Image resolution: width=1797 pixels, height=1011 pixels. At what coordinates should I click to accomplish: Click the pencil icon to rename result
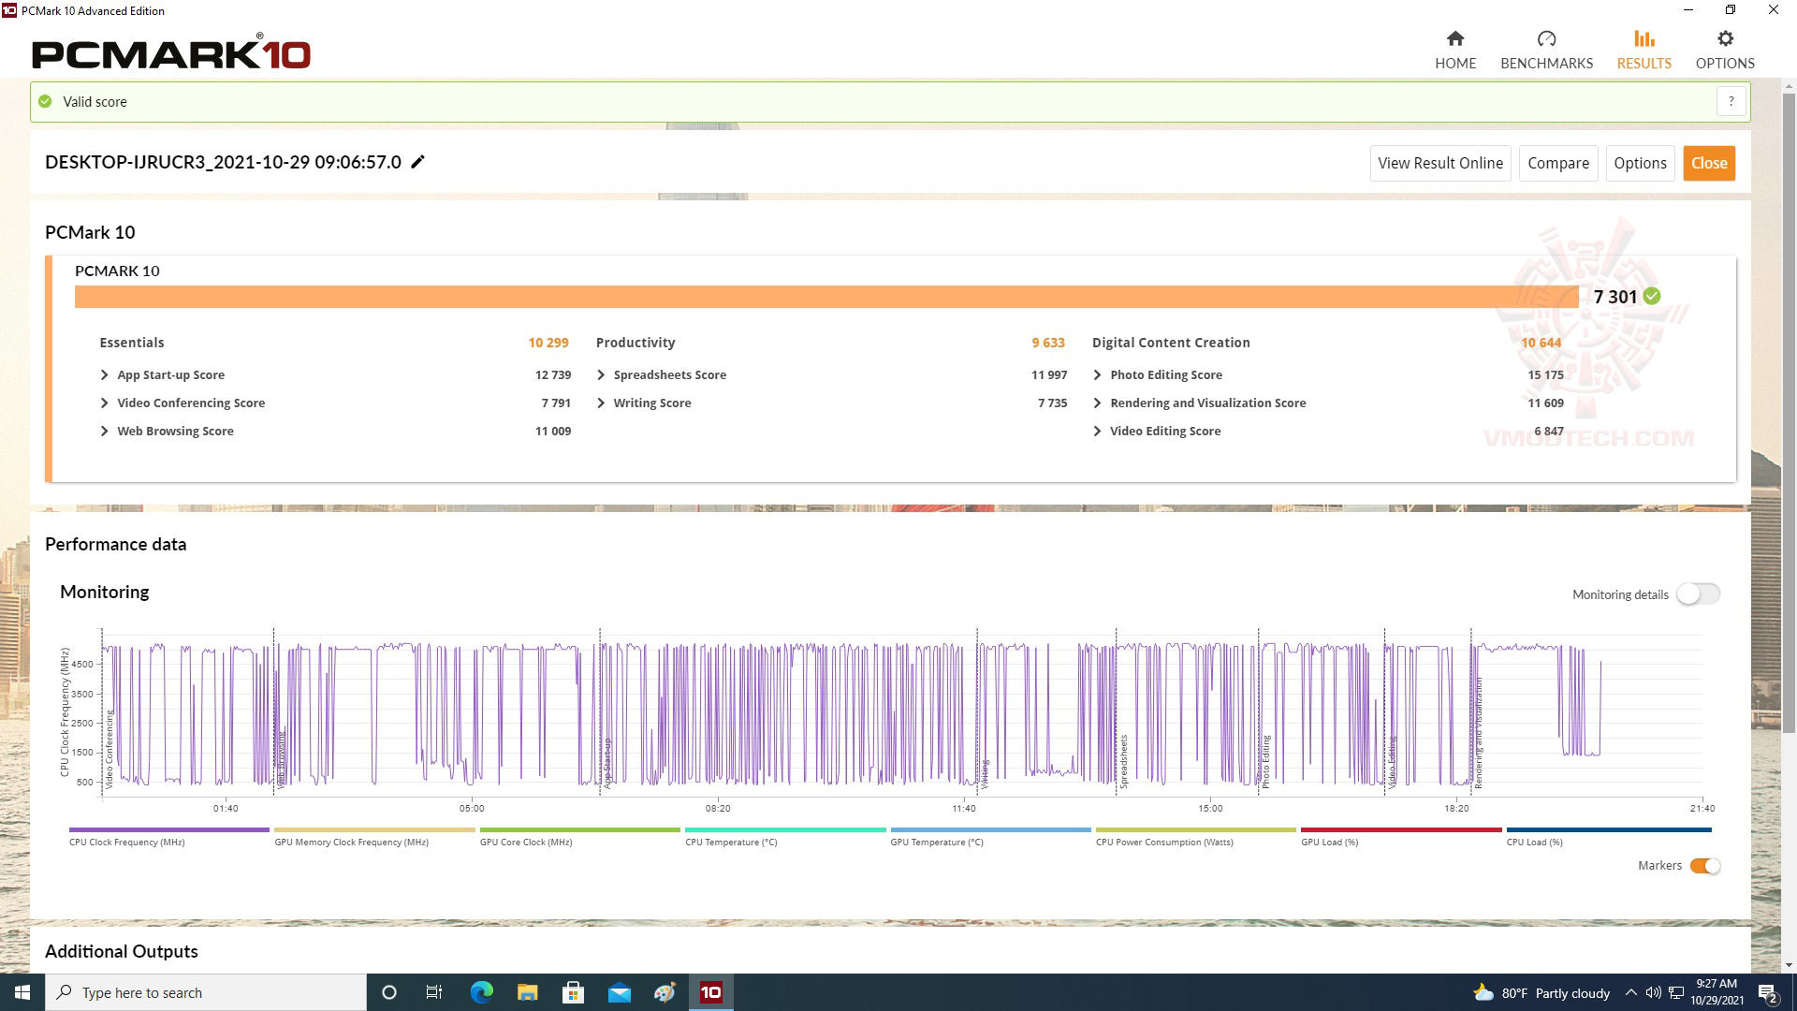click(x=418, y=162)
